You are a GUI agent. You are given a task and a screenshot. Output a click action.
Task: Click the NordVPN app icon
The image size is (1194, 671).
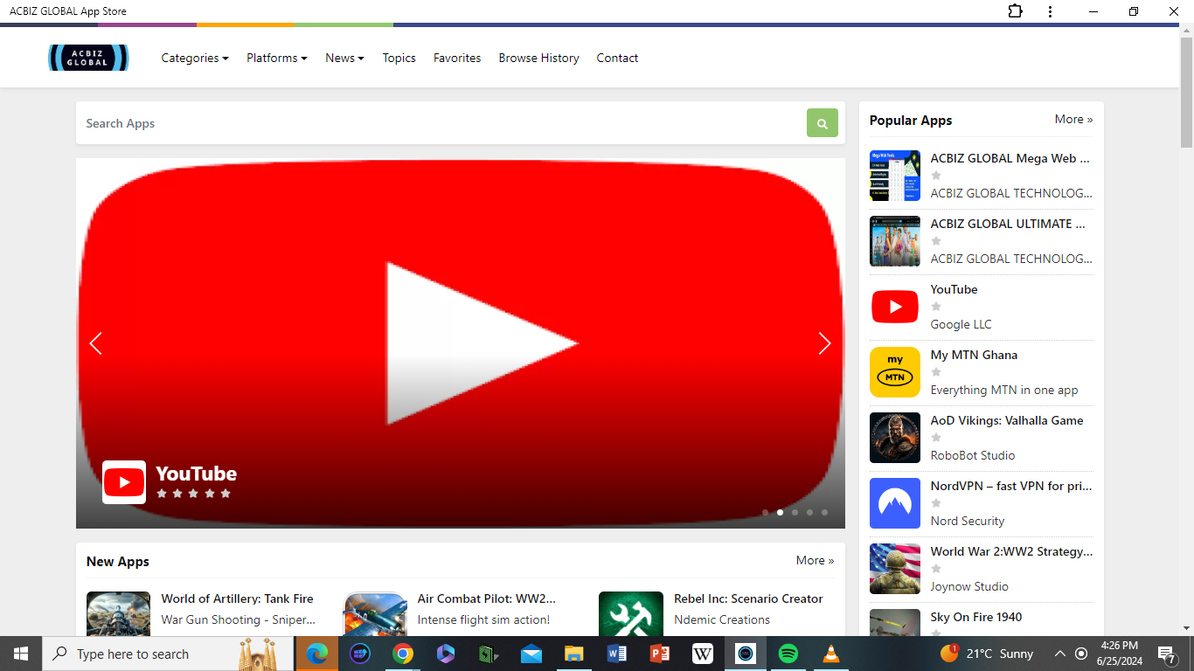(895, 503)
